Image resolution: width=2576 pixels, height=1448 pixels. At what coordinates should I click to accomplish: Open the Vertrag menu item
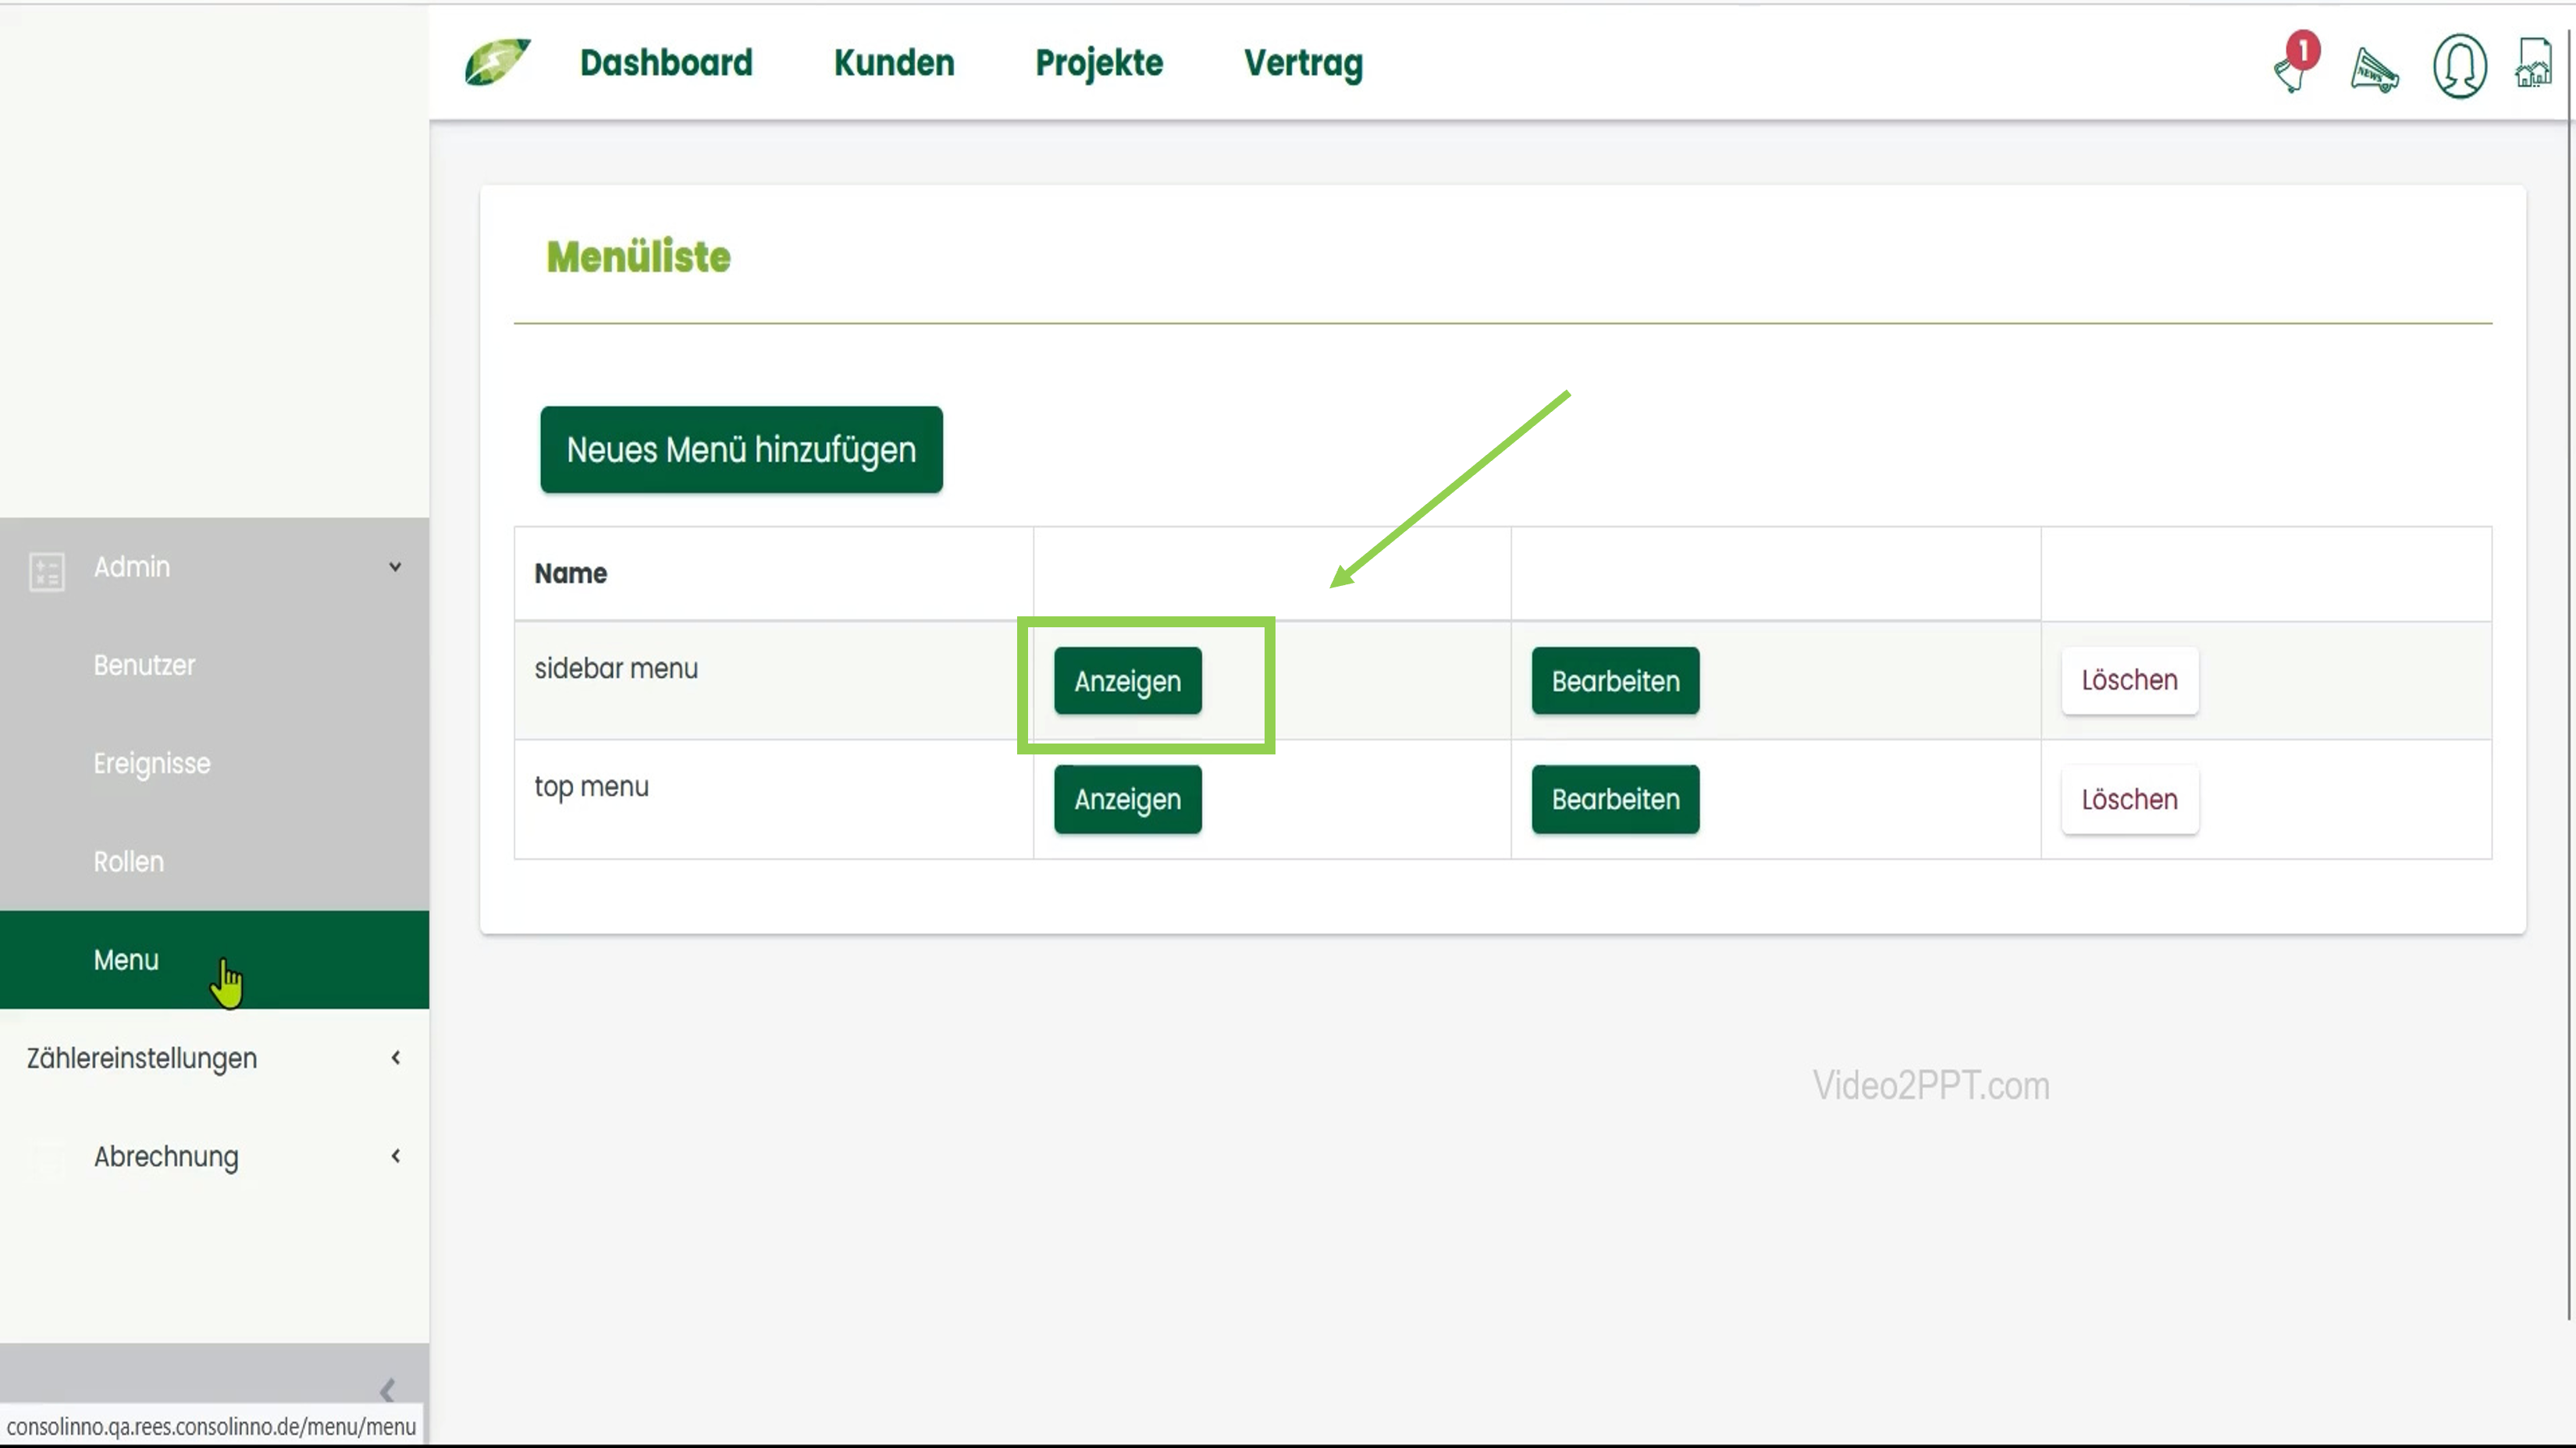pyautogui.click(x=1303, y=63)
